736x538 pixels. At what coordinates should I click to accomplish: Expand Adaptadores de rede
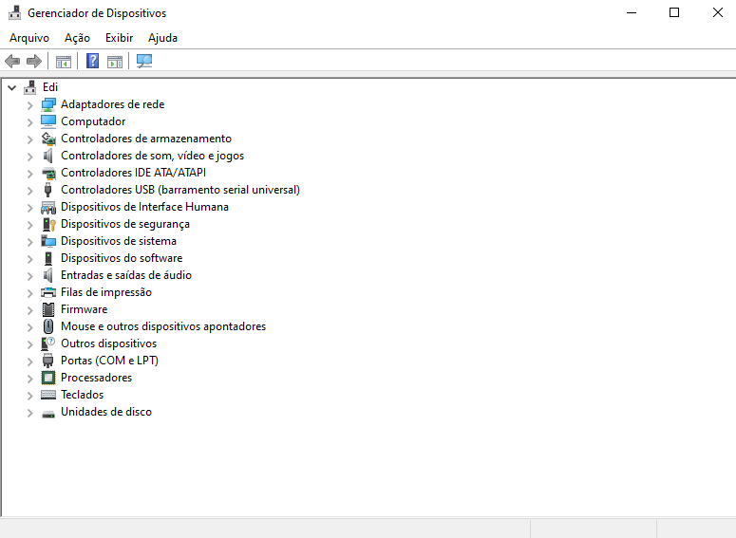30,105
